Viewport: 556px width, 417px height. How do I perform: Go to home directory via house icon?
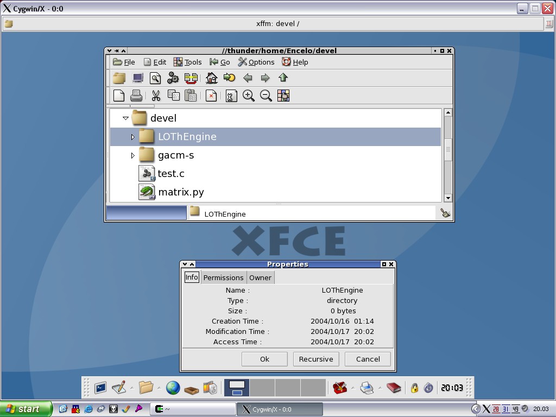click(212, 78)
